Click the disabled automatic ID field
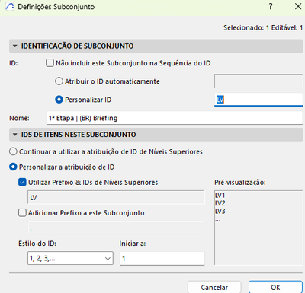Screen dimensions: 305x293 pyautogui.click(x=258, y=81)
